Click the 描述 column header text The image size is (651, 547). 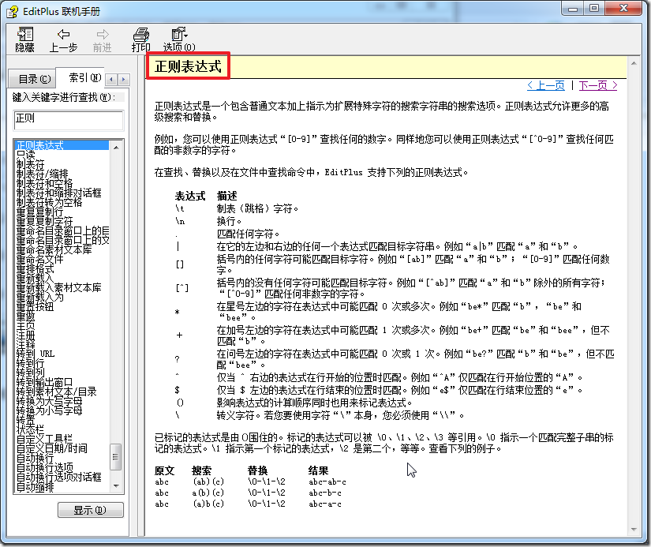click(227, 196)
